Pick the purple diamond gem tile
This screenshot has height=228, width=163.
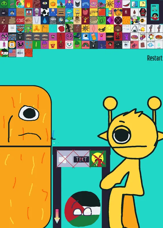click(x=110, y=20)
